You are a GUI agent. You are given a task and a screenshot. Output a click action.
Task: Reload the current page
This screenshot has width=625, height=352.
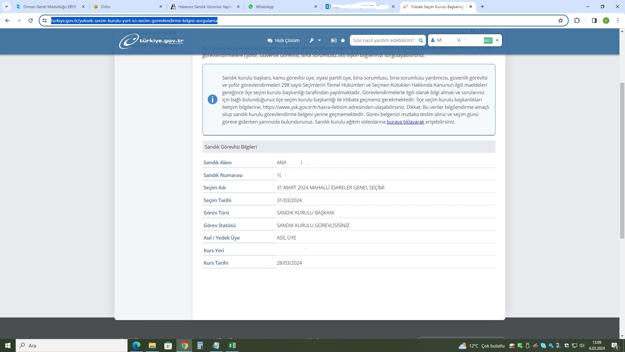pyautogui.click(x=31, y=21)
